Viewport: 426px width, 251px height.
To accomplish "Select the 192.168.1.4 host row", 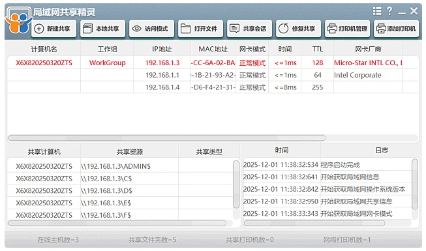I will [213, 87].
